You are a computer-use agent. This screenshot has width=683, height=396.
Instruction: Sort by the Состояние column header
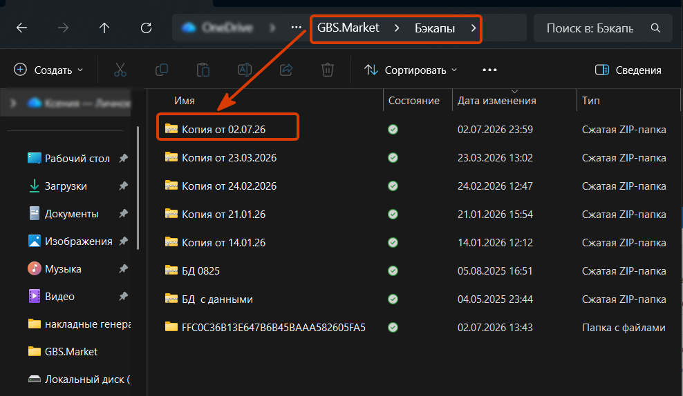coord(414,101)
